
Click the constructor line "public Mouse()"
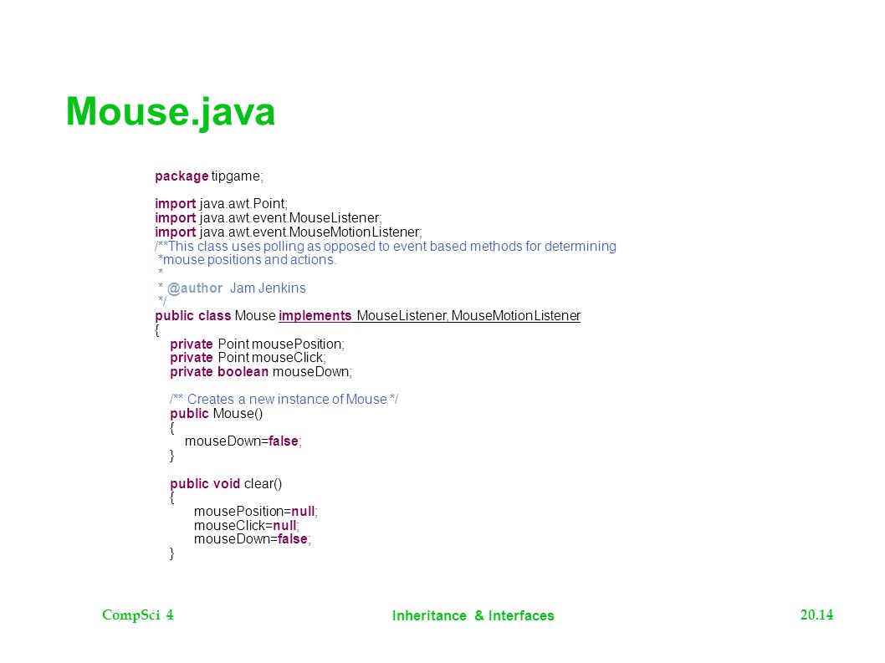216,414
